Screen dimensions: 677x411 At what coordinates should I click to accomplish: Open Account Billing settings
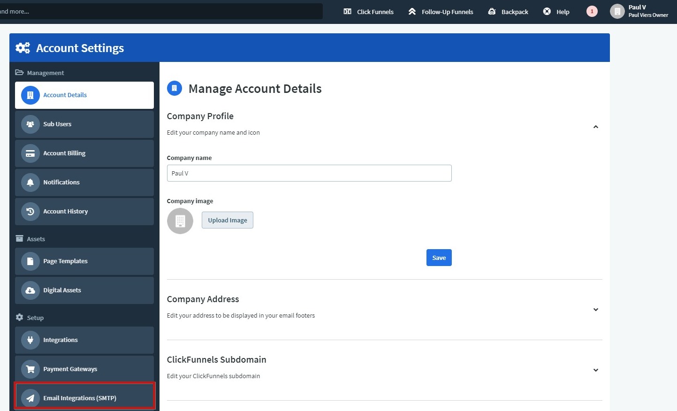(84, 153)
